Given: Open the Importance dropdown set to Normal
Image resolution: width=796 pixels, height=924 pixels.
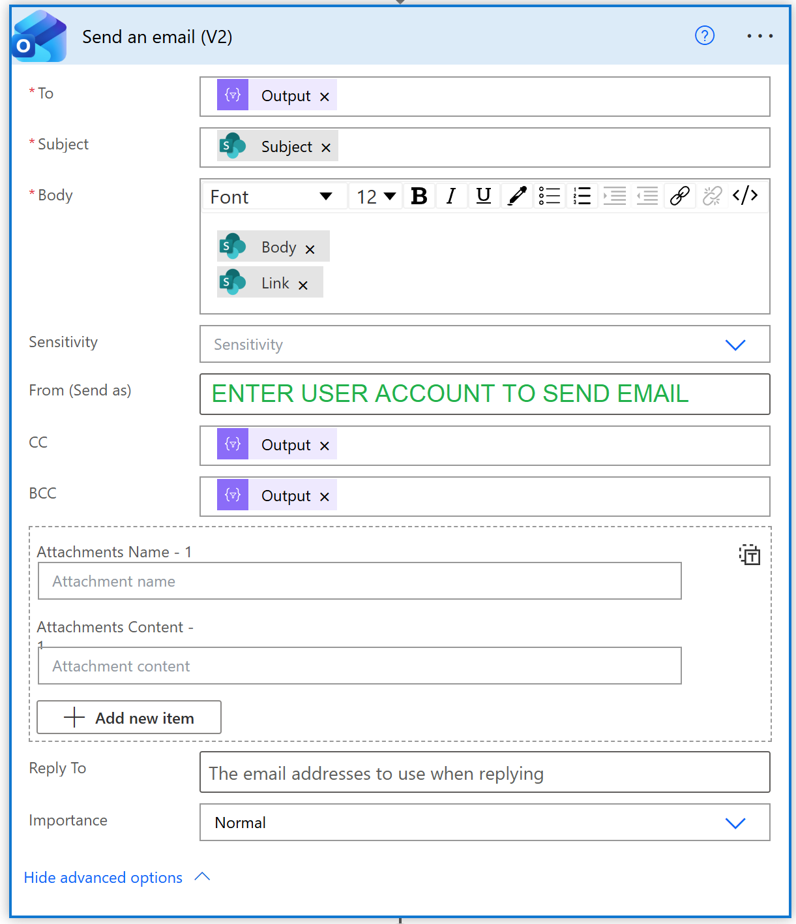Looking at the screenshot, I should point(735,823).
